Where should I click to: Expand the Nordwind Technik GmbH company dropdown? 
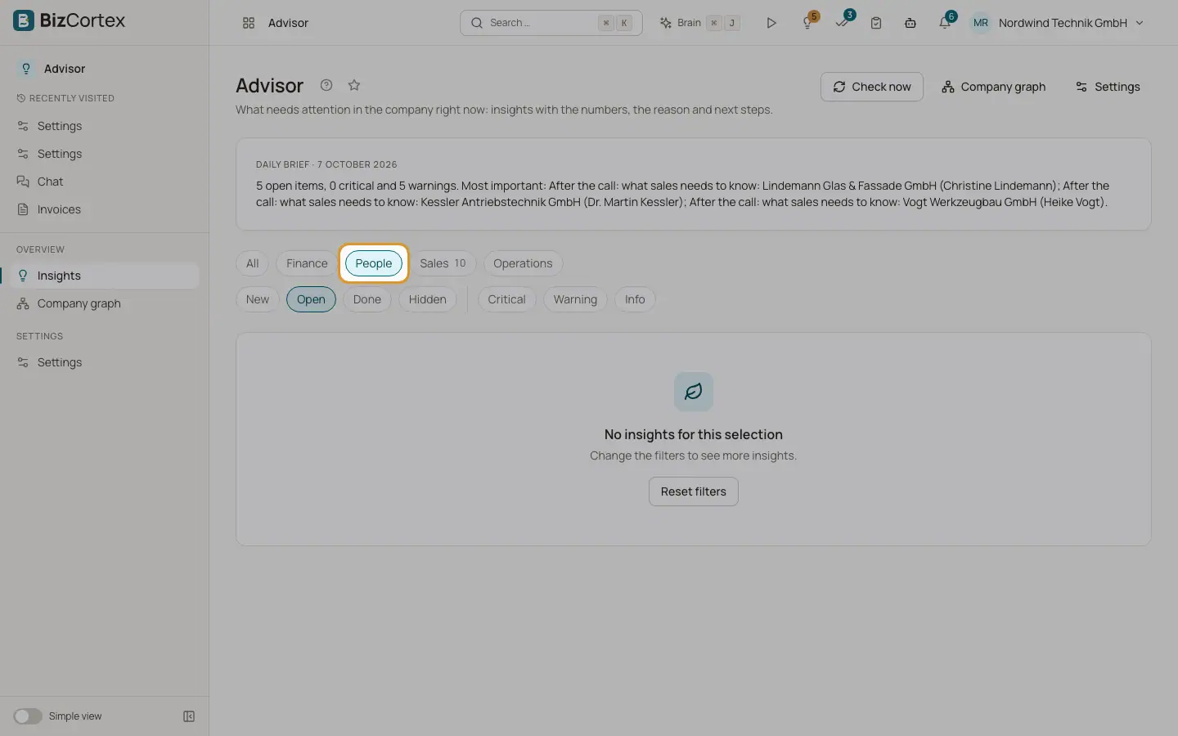coord(1070,23)
